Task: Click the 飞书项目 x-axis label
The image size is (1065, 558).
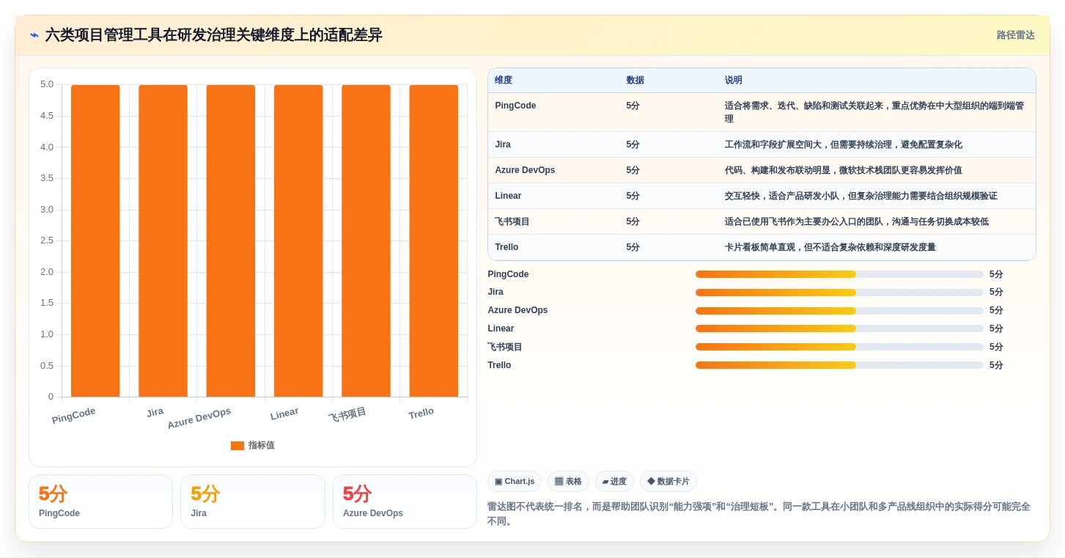Action: pyautogui.click(x=347, y=415)
